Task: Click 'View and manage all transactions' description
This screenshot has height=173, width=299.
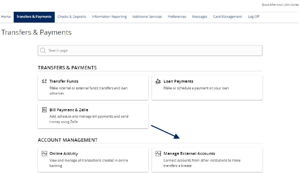Action: tap(89, 163)
